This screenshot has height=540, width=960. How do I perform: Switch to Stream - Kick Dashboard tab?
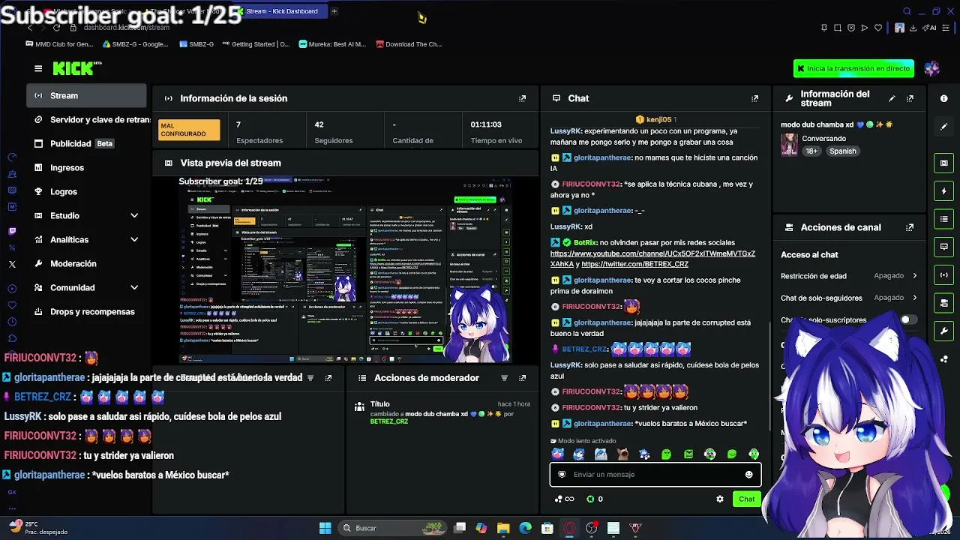[x=281, y=11]
